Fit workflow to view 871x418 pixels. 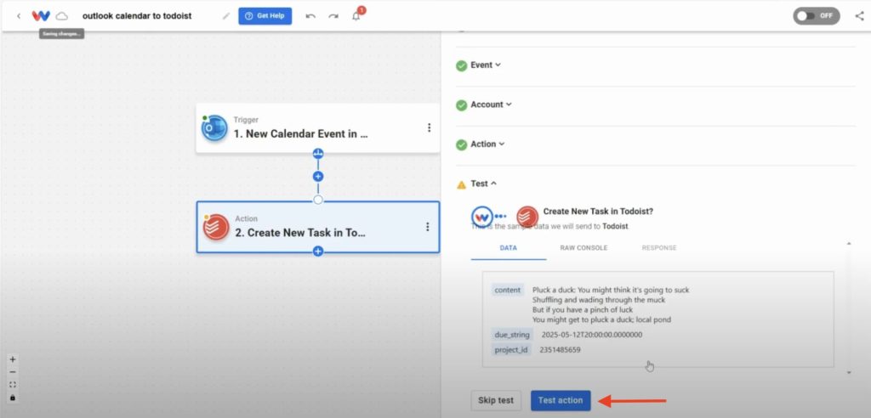13,385
